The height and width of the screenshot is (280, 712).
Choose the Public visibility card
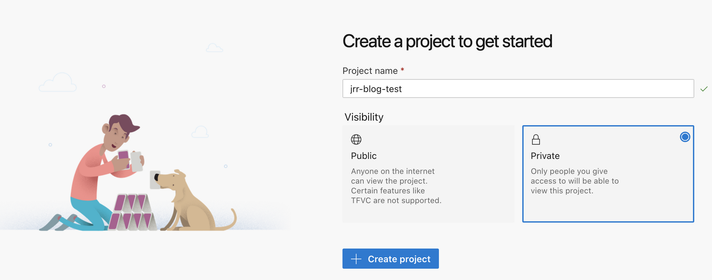(428, 174)
